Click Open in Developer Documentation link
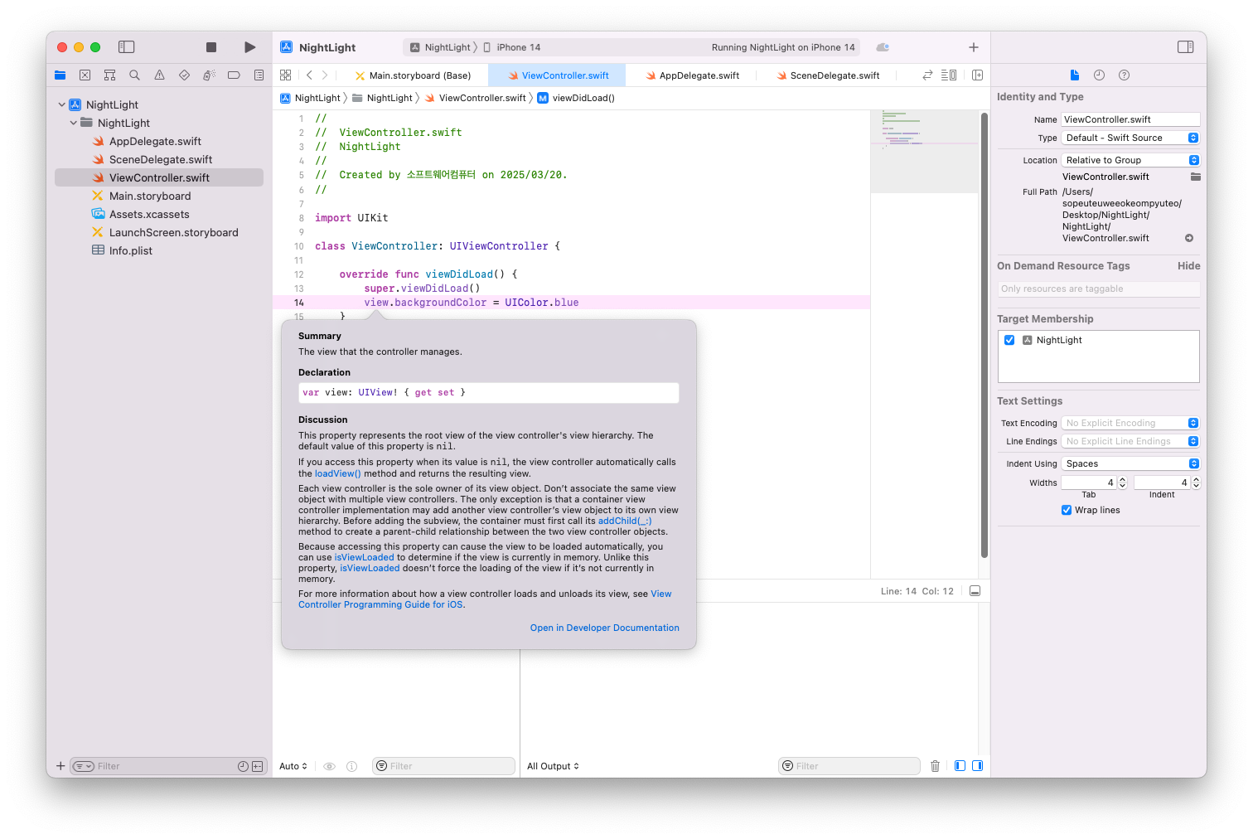The height and width of the screenshot is (839, 1253). 605,628
